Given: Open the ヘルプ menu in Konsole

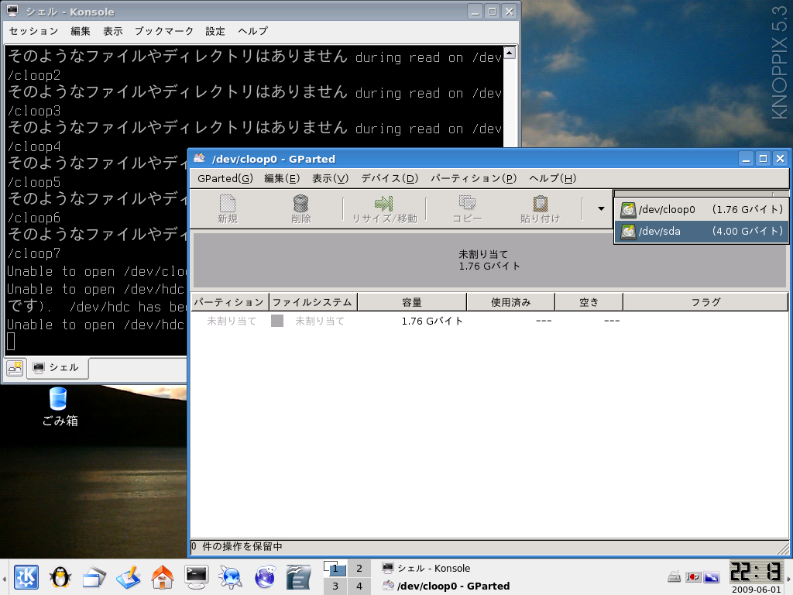Looking at the screenshot, I should tap(253, 31).
